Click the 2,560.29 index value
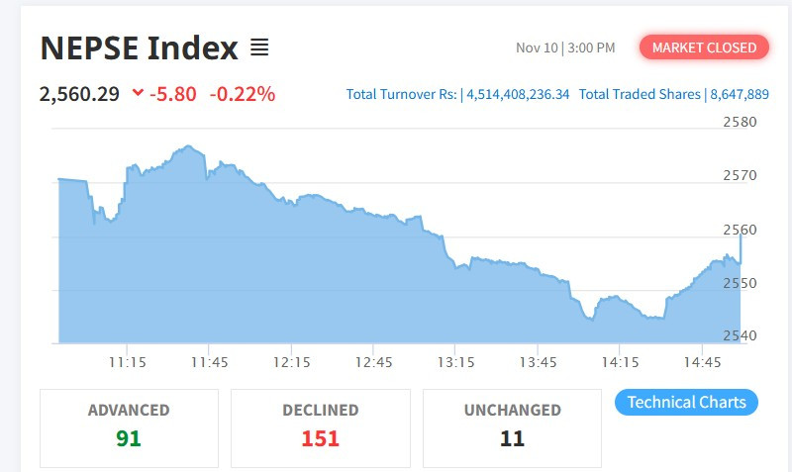The width and height of the screenshot is (792, 472). pyautogui.click(x=79, y=95)
